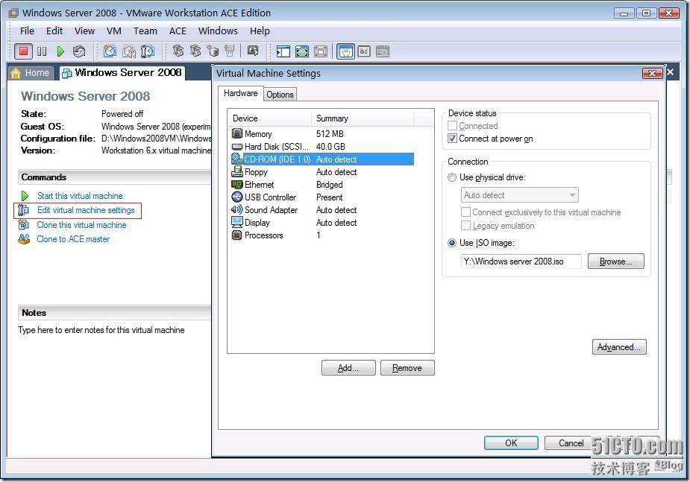Screen dimensions: 690x482
Task: Click the Memory device chip icon
Action: point(236,133)
